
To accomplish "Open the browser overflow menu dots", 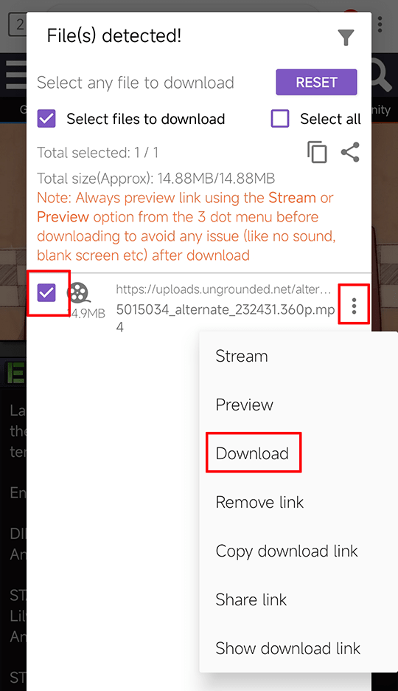I will click(380, 24).
